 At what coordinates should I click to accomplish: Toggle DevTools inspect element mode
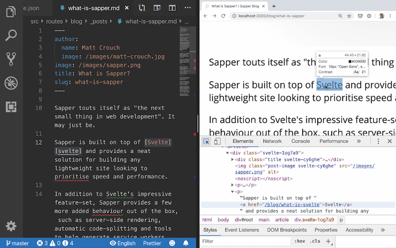[206, 141]
